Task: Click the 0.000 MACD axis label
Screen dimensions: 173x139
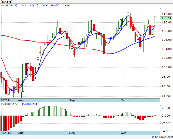Action: click(166, 116)
